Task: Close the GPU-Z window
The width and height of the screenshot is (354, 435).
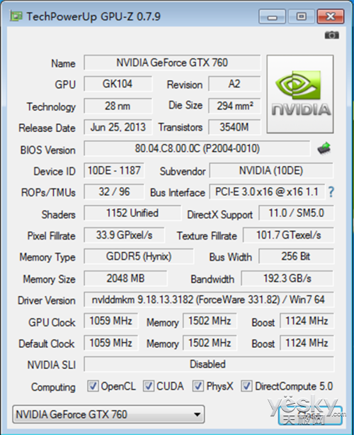Action: [331, 16]
